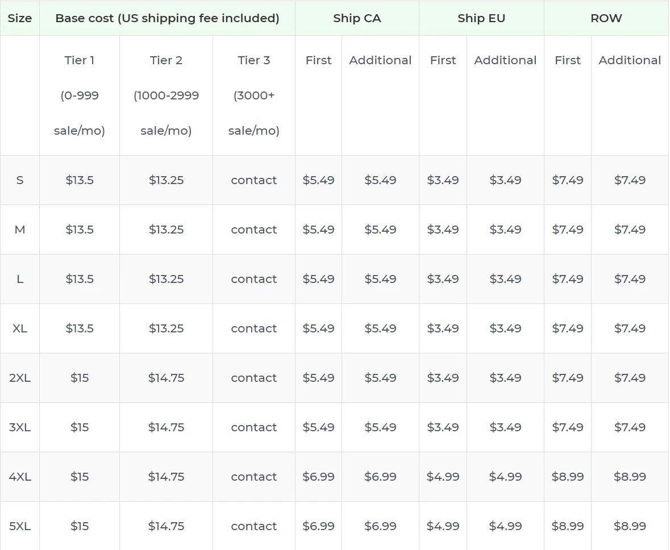Select the Tier 3 subheader
Viewport: 670px width, 550px height.
253,60
